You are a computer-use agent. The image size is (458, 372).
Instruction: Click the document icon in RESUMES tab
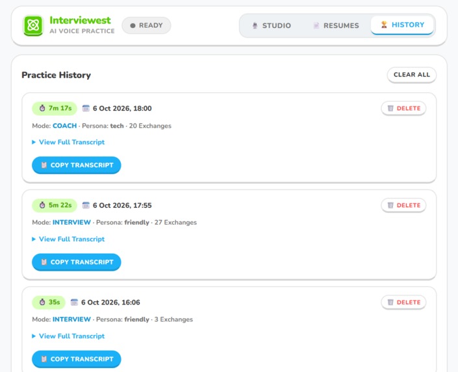(316, 25)
